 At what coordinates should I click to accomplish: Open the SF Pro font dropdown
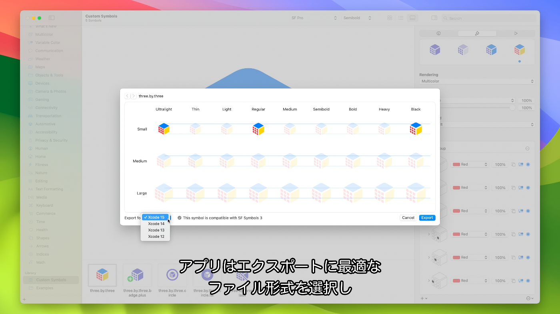click(x=314, y=18)
